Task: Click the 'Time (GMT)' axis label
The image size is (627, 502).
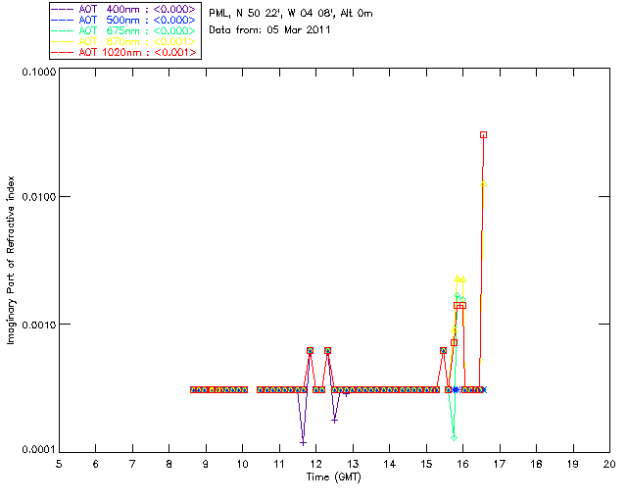Action: tap(333, 477)
